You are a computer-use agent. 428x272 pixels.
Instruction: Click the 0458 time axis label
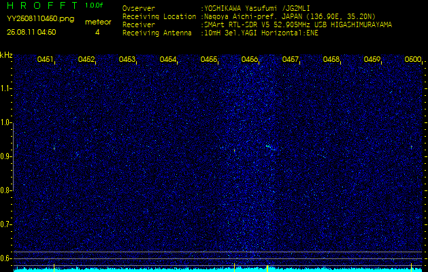click(331, 59)
